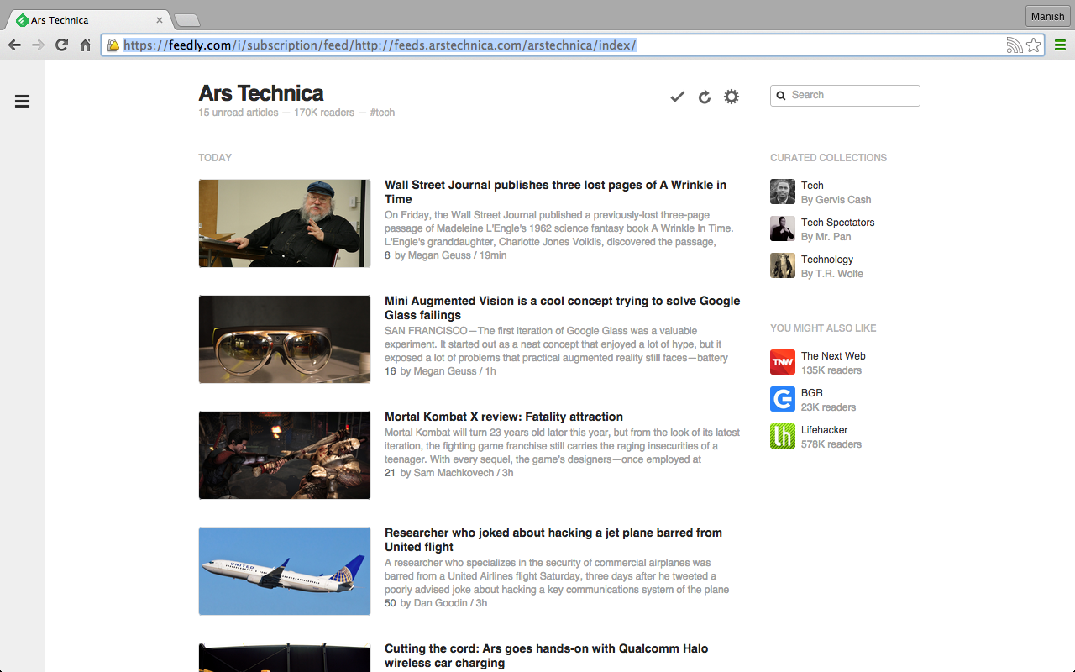Image resolution: width=1075 pixels, height=672 pixels.
Task: Click '578K readers' under Lifehacker
Action: (x=831, y=444)
